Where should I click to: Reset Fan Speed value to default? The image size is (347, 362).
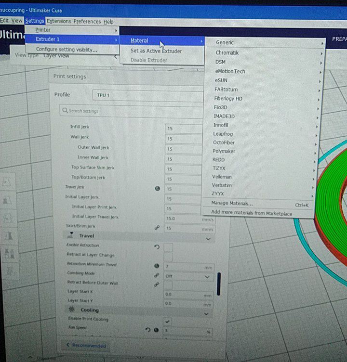[148, 330]
